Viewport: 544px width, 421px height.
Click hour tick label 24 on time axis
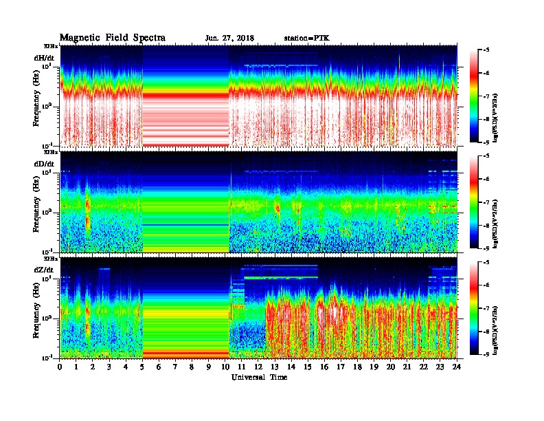(x=457, y=367)
